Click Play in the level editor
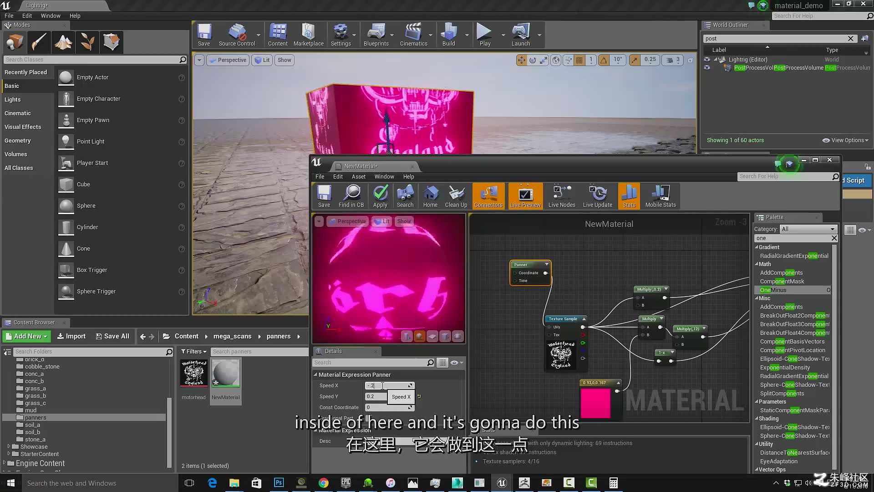874x492 pixels. click(x=485, y=35)
